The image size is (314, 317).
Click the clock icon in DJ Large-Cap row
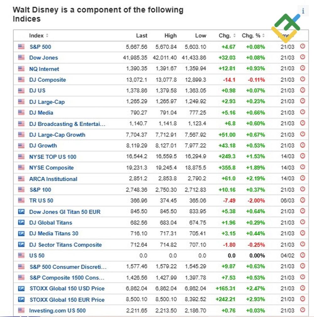point(302,101)
